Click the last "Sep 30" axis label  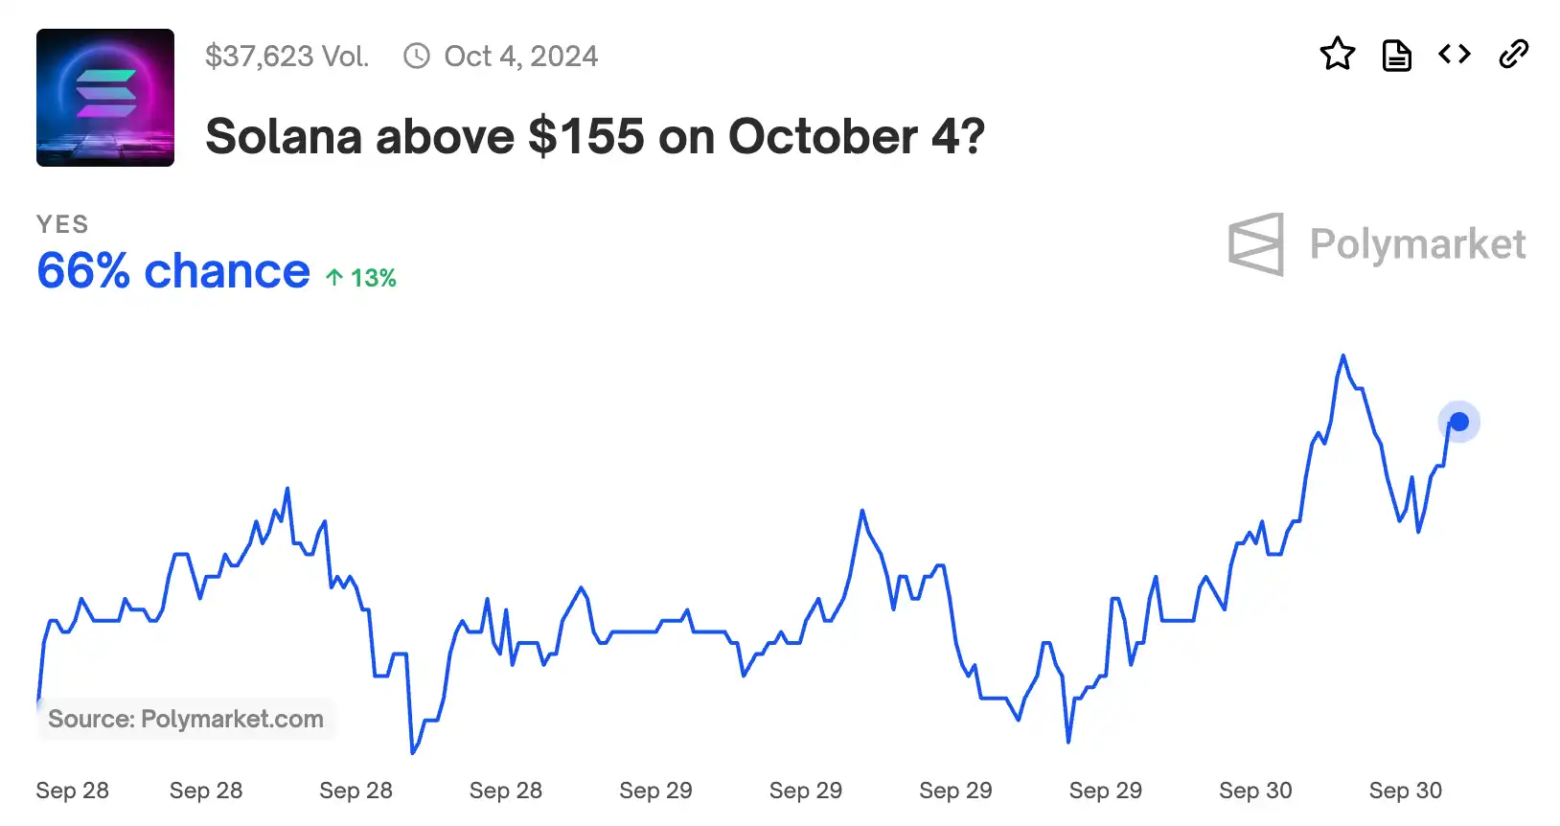(1405, 791)
